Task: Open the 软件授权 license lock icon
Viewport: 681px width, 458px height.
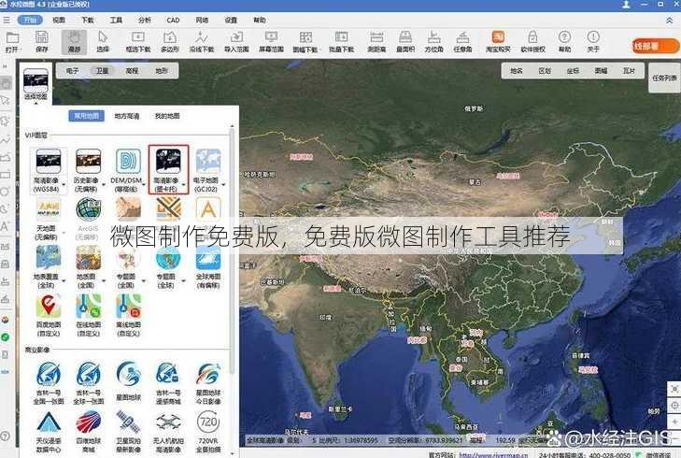Action: [532, 41]
